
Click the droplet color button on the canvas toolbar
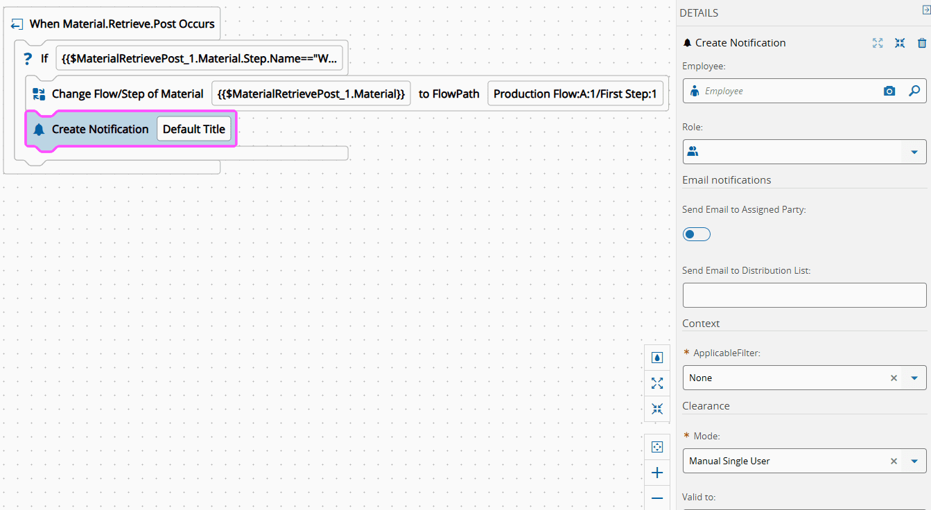(657, 358)
